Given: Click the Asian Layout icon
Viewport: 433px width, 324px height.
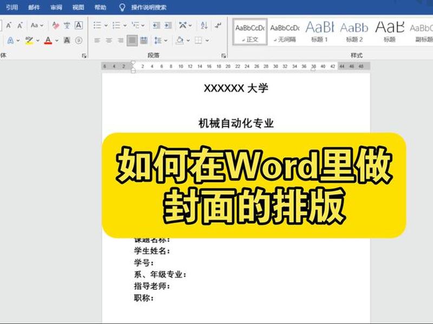Looking at the screenshot, I should [182, 25].
